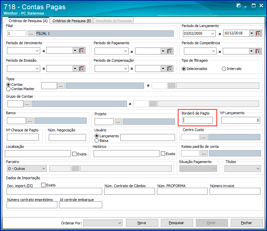Open the Resultado da Pesquisa tab
The image size is (267, 231).
[114, 21]
